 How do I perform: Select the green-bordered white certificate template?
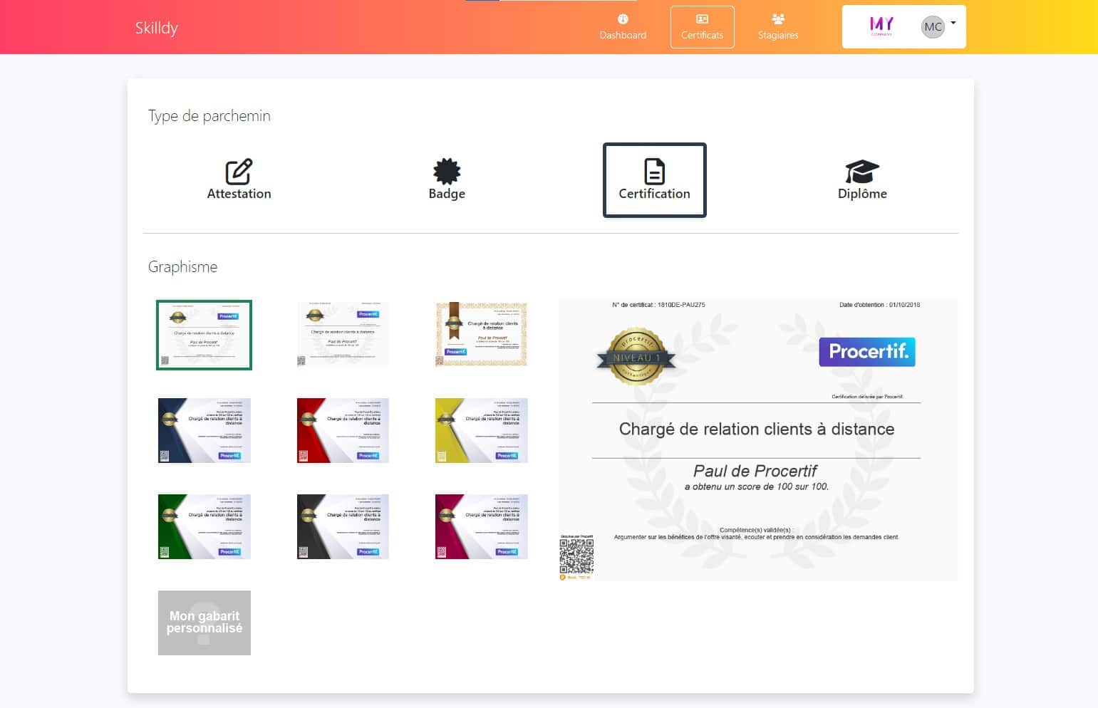pos(204,335)
